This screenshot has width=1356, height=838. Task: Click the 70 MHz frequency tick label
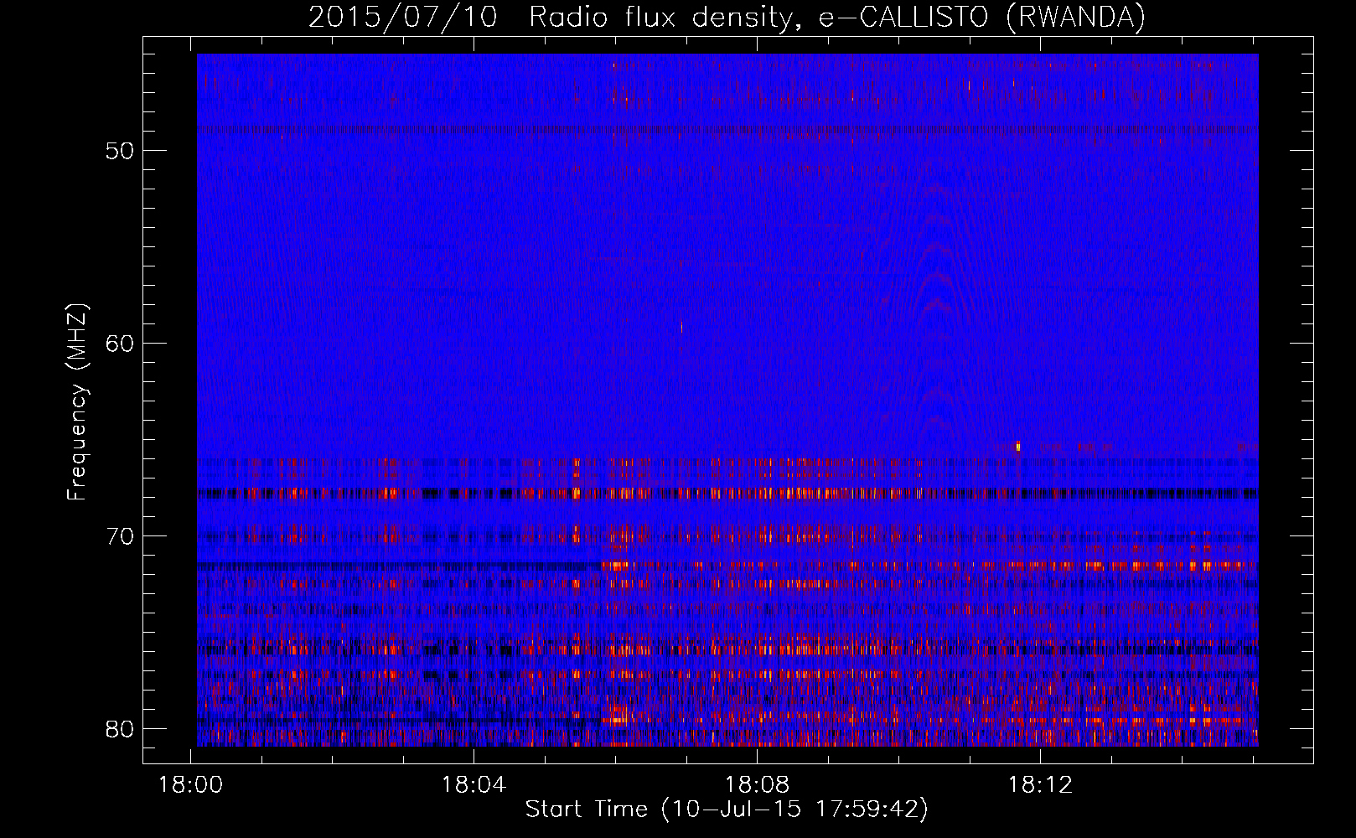(x=121, y=535)
